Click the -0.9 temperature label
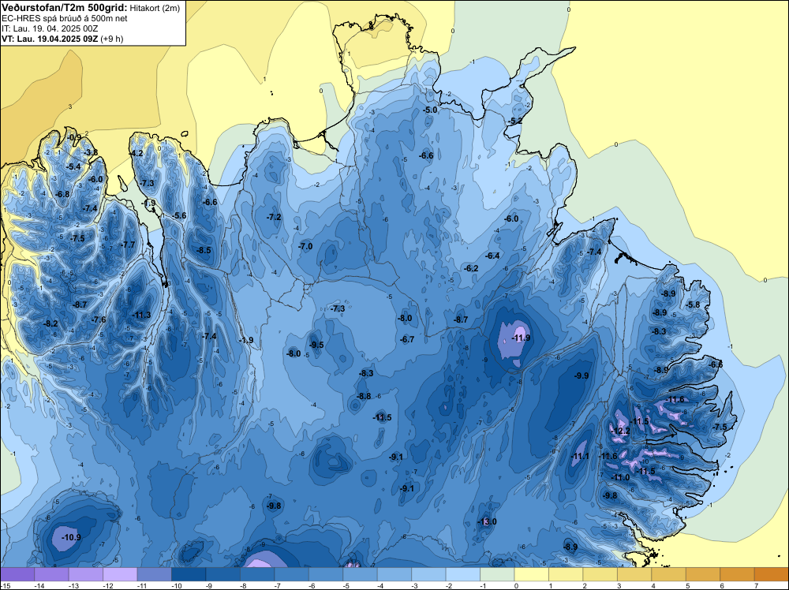 click(x=73, y=137)
